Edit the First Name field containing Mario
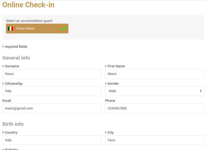 [x=154, y=74]
